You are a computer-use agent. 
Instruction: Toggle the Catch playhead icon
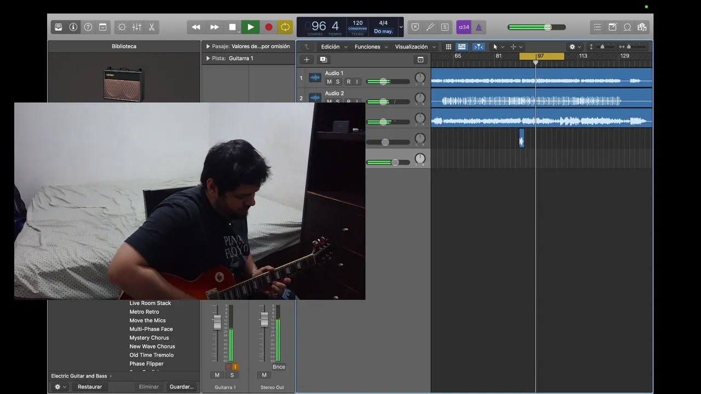point(479,47)
